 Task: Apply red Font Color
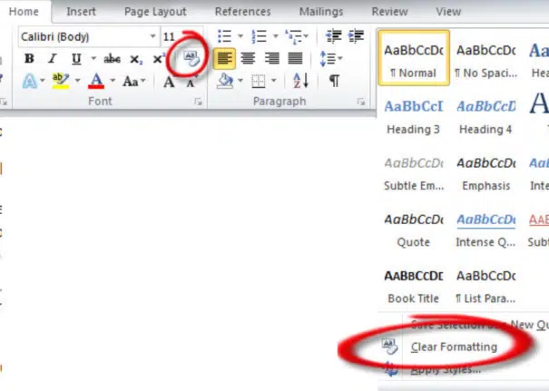click(96, 81)
